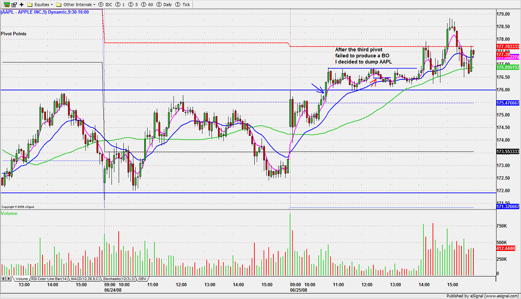The height and width of the screenshot is (299, 521).
Task: Switch to the 1 minute interval
Action: coord(120,4)
